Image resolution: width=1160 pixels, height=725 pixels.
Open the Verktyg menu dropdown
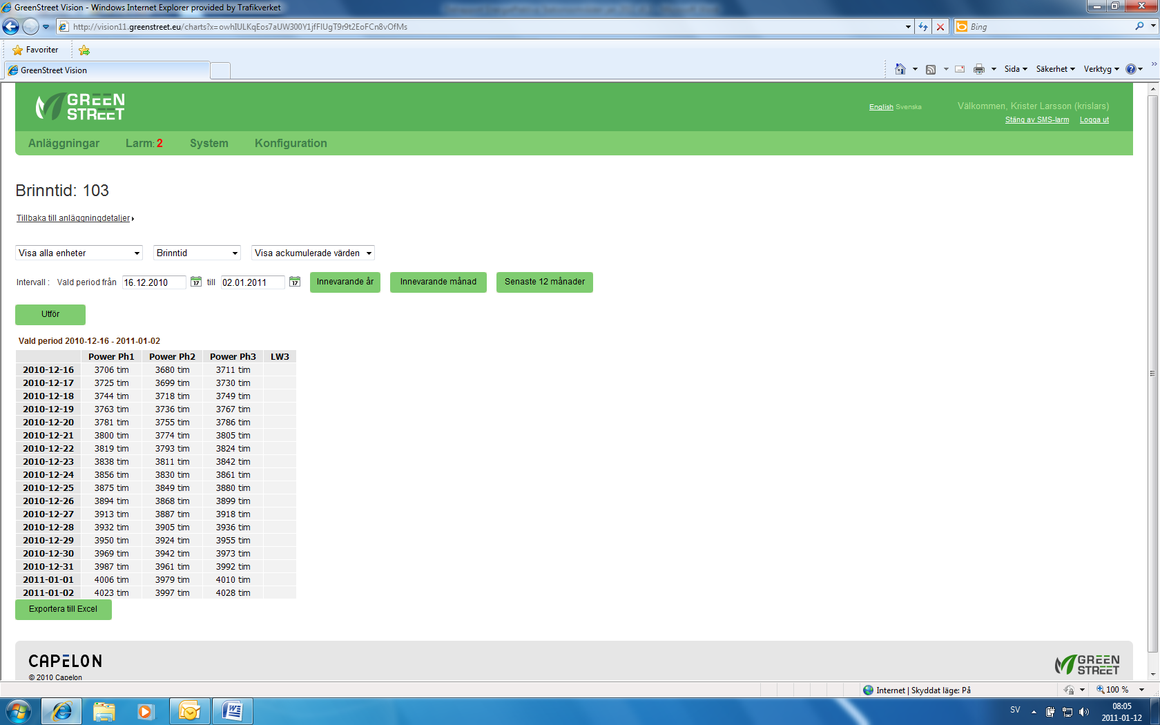pyautogui.click(x=1101, y=69)
